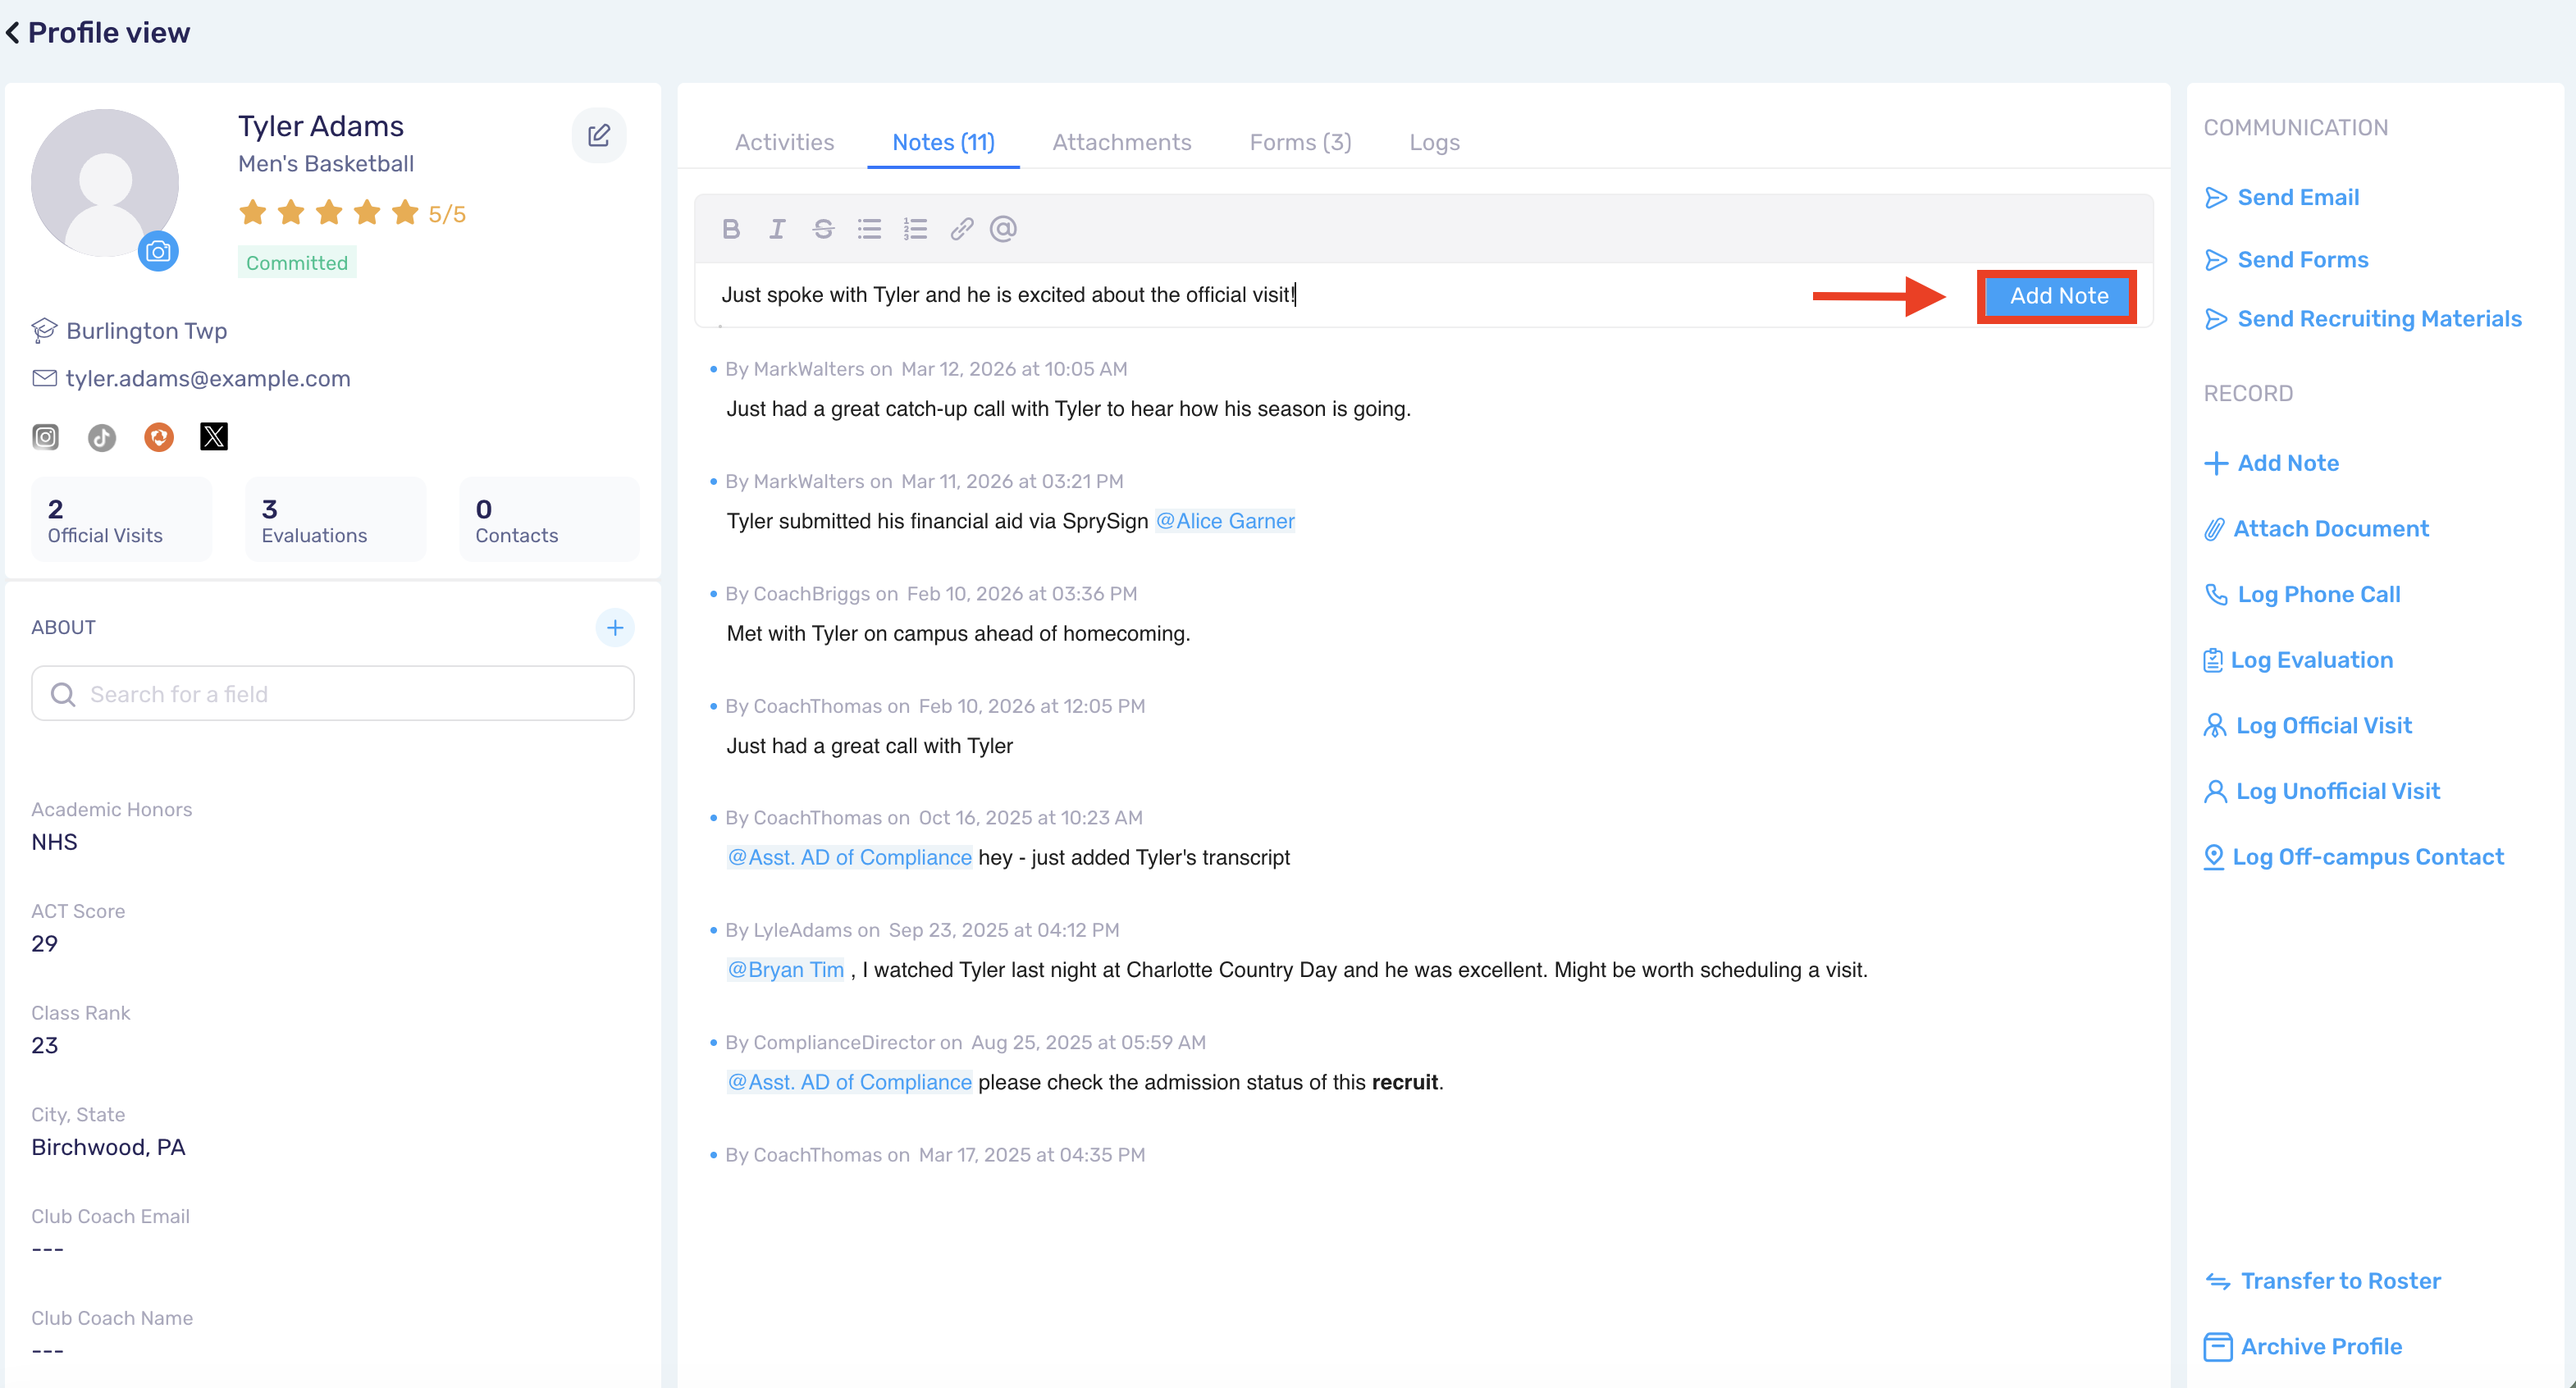Viewport: 2576px width, 1388px height.
Task: Click the Class Rank value 23
Action: (45, 1046)
